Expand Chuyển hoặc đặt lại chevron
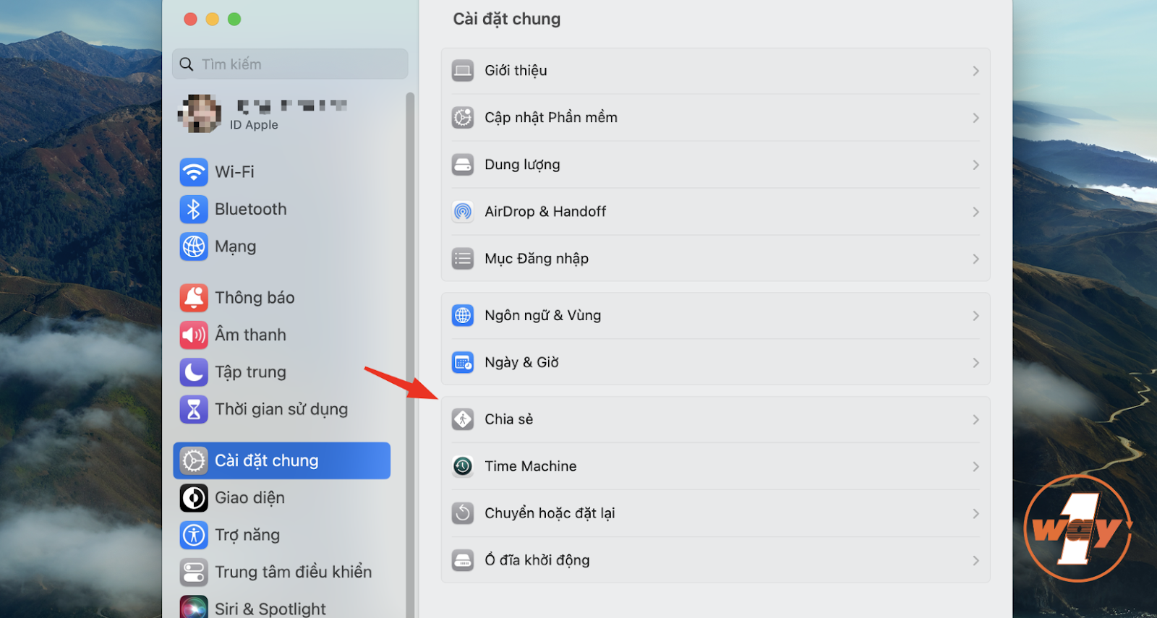Screen dimensions: 1157x618 975,514
